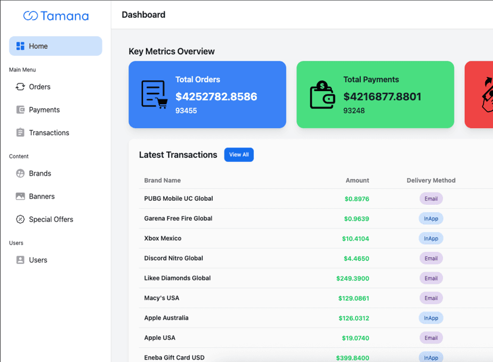Select the Total Payments green card

coord(375,95)
